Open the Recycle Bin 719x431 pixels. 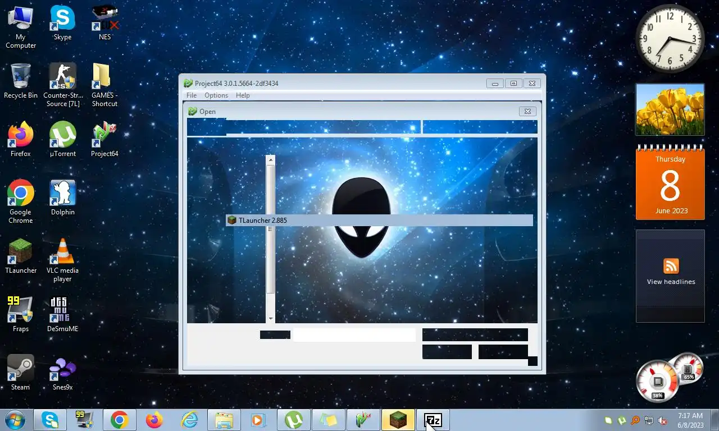[21, 81]
